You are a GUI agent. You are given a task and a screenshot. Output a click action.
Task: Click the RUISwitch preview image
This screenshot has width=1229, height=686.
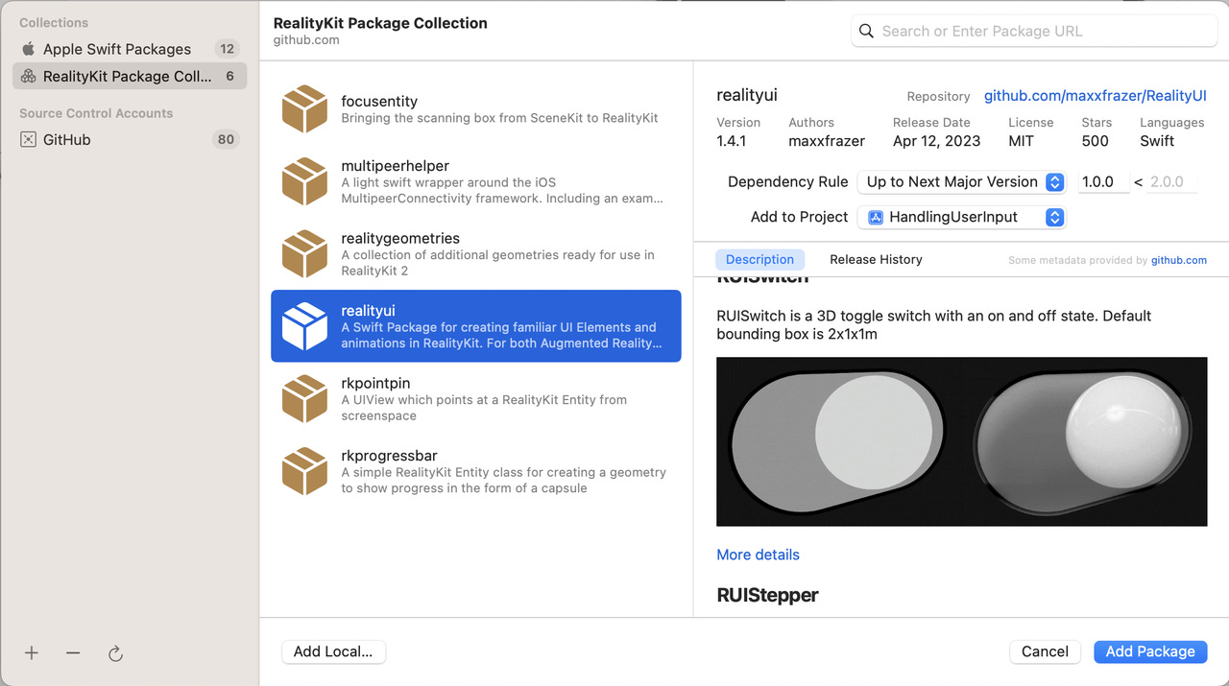coord(961,441)
